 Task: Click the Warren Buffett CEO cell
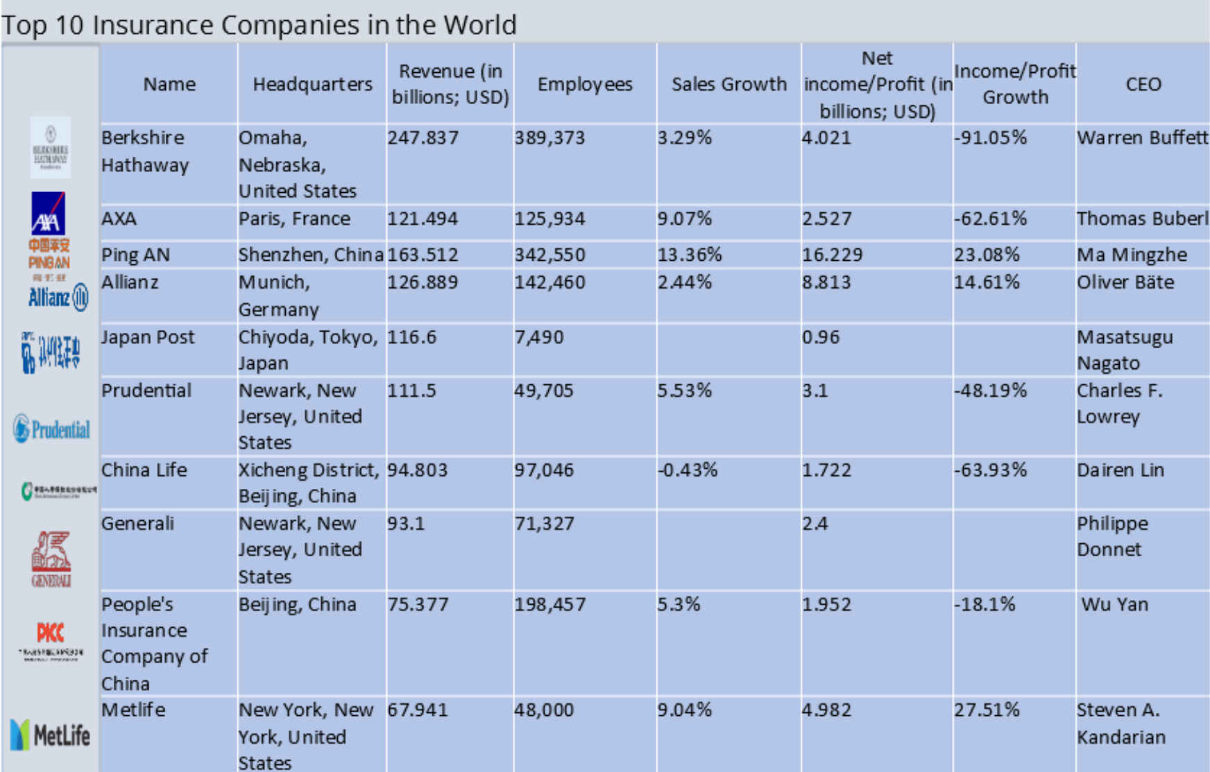click(1141, 138)
